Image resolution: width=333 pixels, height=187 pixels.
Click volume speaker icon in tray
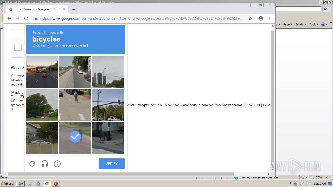pos(302,184)
